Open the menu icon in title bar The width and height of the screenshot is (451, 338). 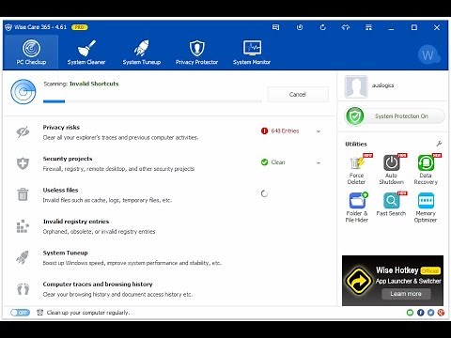point(368,27)
